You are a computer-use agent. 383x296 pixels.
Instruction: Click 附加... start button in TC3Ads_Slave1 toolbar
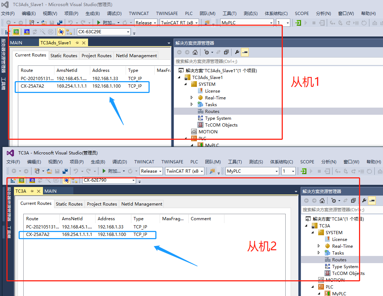106,23
